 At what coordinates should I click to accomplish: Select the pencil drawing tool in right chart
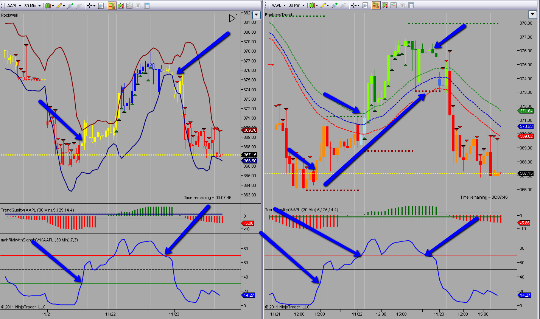tap(323, 6)
